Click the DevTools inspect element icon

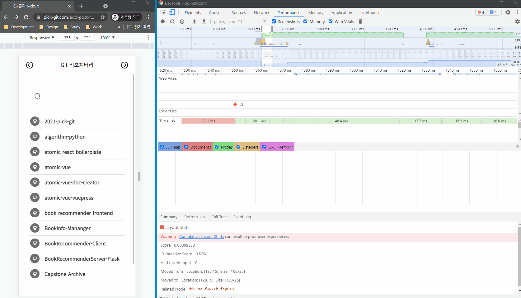pos(163,12)
